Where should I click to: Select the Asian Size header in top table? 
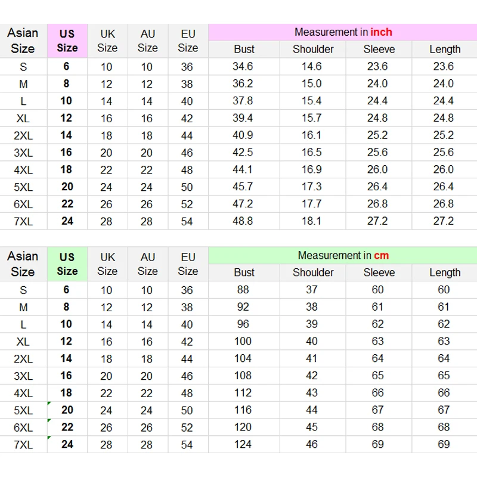[x=23, y=41]
